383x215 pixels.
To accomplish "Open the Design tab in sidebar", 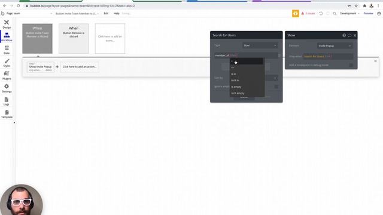I will tap(7, 24).
